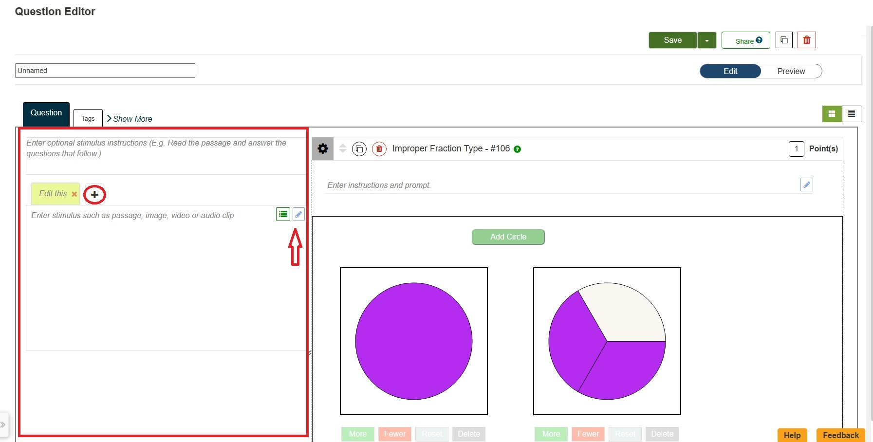
Task: Click Delete under the first circle
Action: (x=469, y=434)
